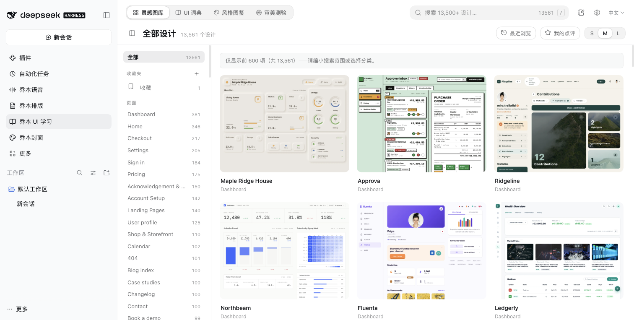Open the 插件 plugins icon
Image resolution: width=634 pixels, height=320 pixels.
[x=13, y=58]
